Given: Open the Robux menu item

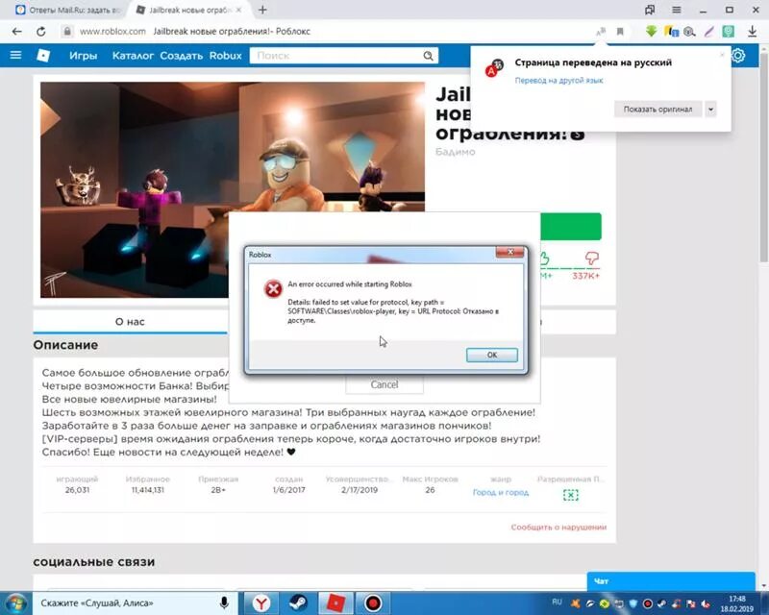Looking at the screenshot, I should tap(226, 56).
